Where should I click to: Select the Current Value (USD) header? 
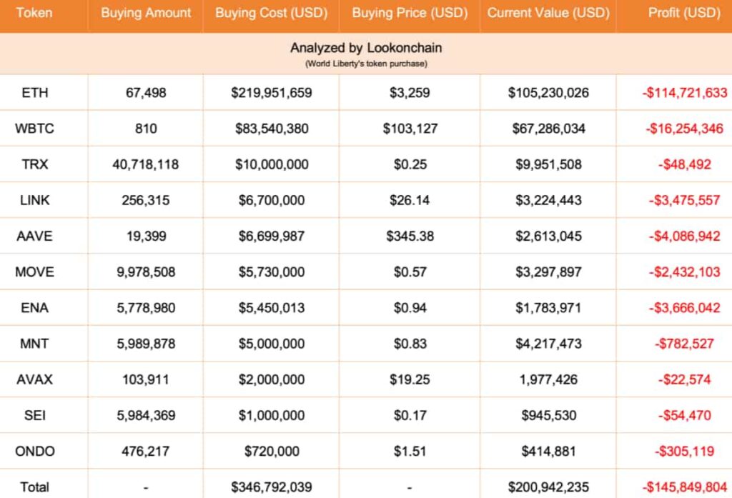[x=548, y=13]
